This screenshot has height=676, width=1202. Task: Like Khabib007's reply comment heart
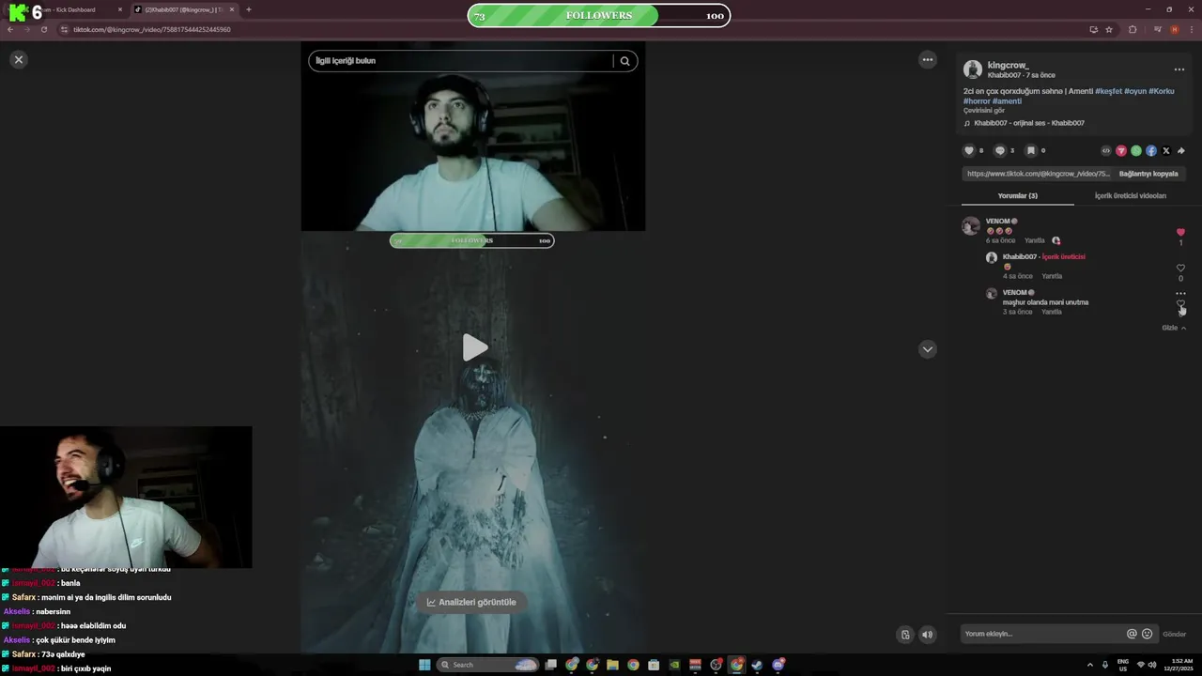[1180, 268]
